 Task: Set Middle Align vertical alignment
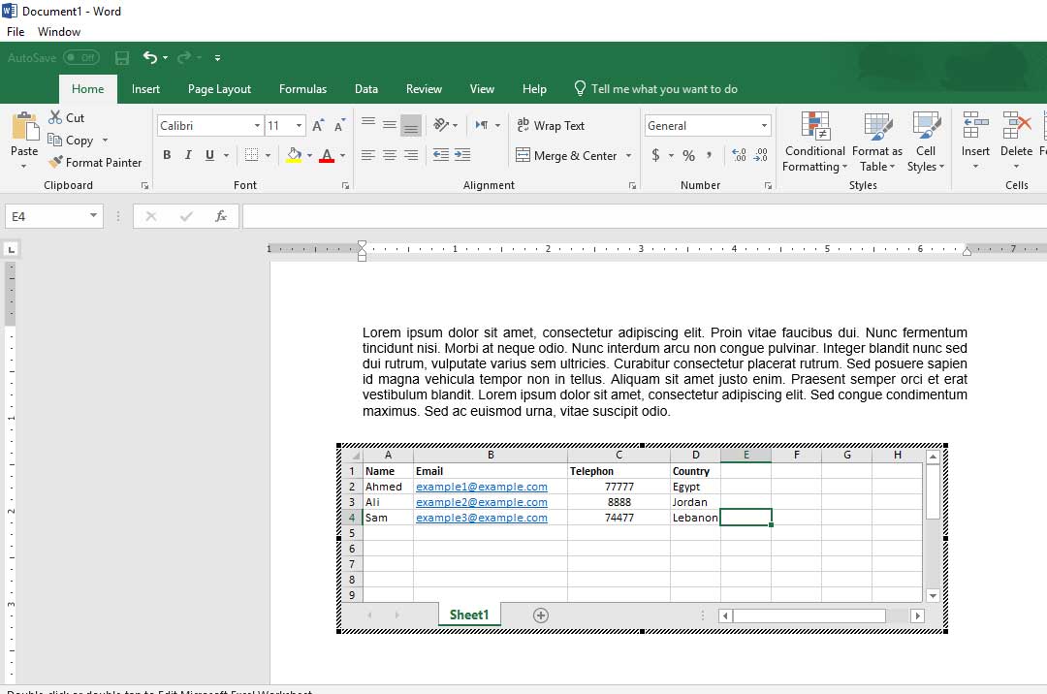(x=390, y=124)
